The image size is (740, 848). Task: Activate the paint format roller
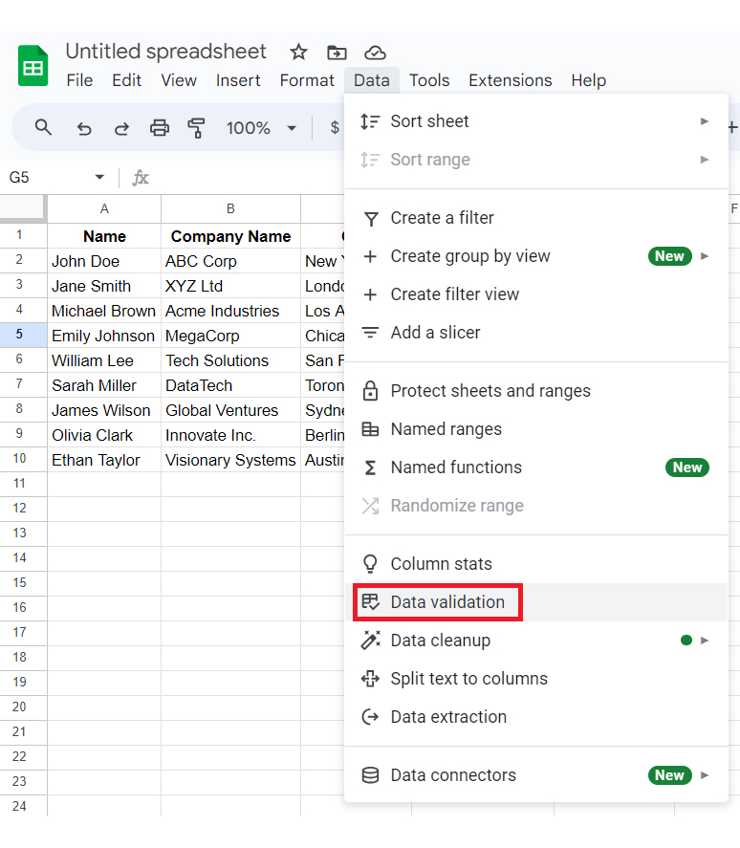tap(196, 128)
